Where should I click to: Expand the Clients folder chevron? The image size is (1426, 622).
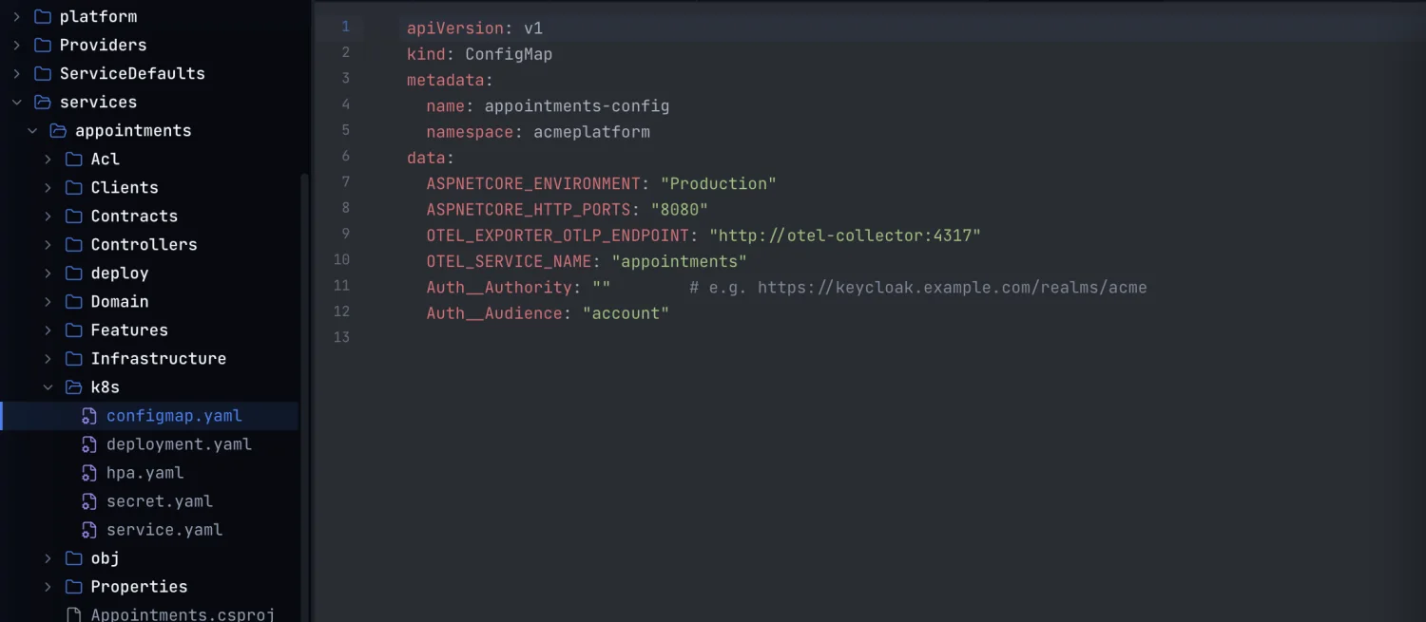48,188
